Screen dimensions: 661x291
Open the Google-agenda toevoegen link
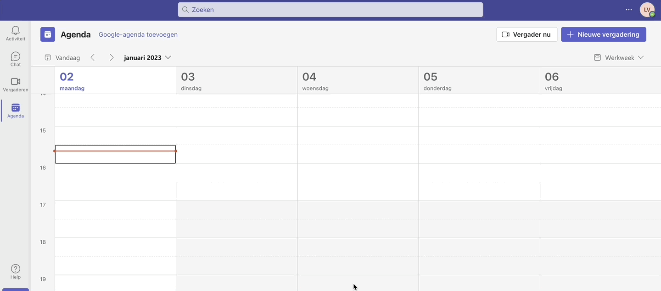point(138,34)
